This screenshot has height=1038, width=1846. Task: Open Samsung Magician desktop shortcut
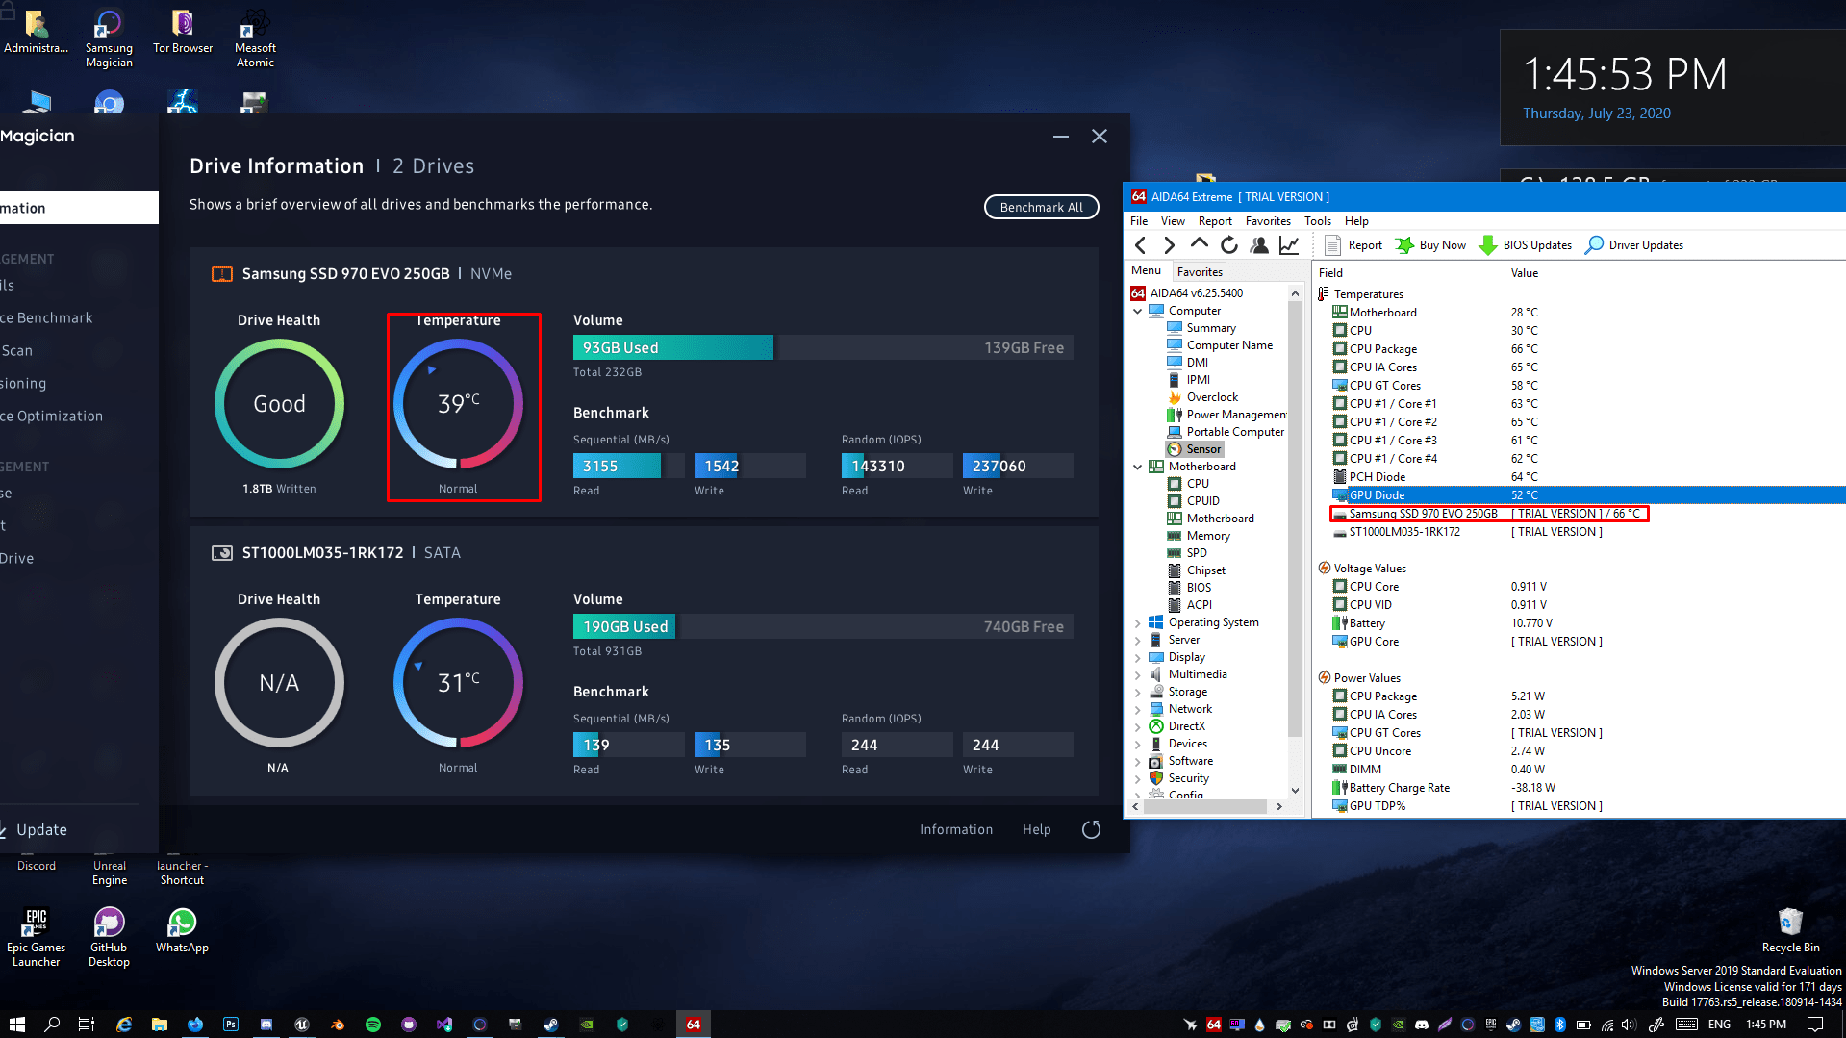click(x=109, y=38)
